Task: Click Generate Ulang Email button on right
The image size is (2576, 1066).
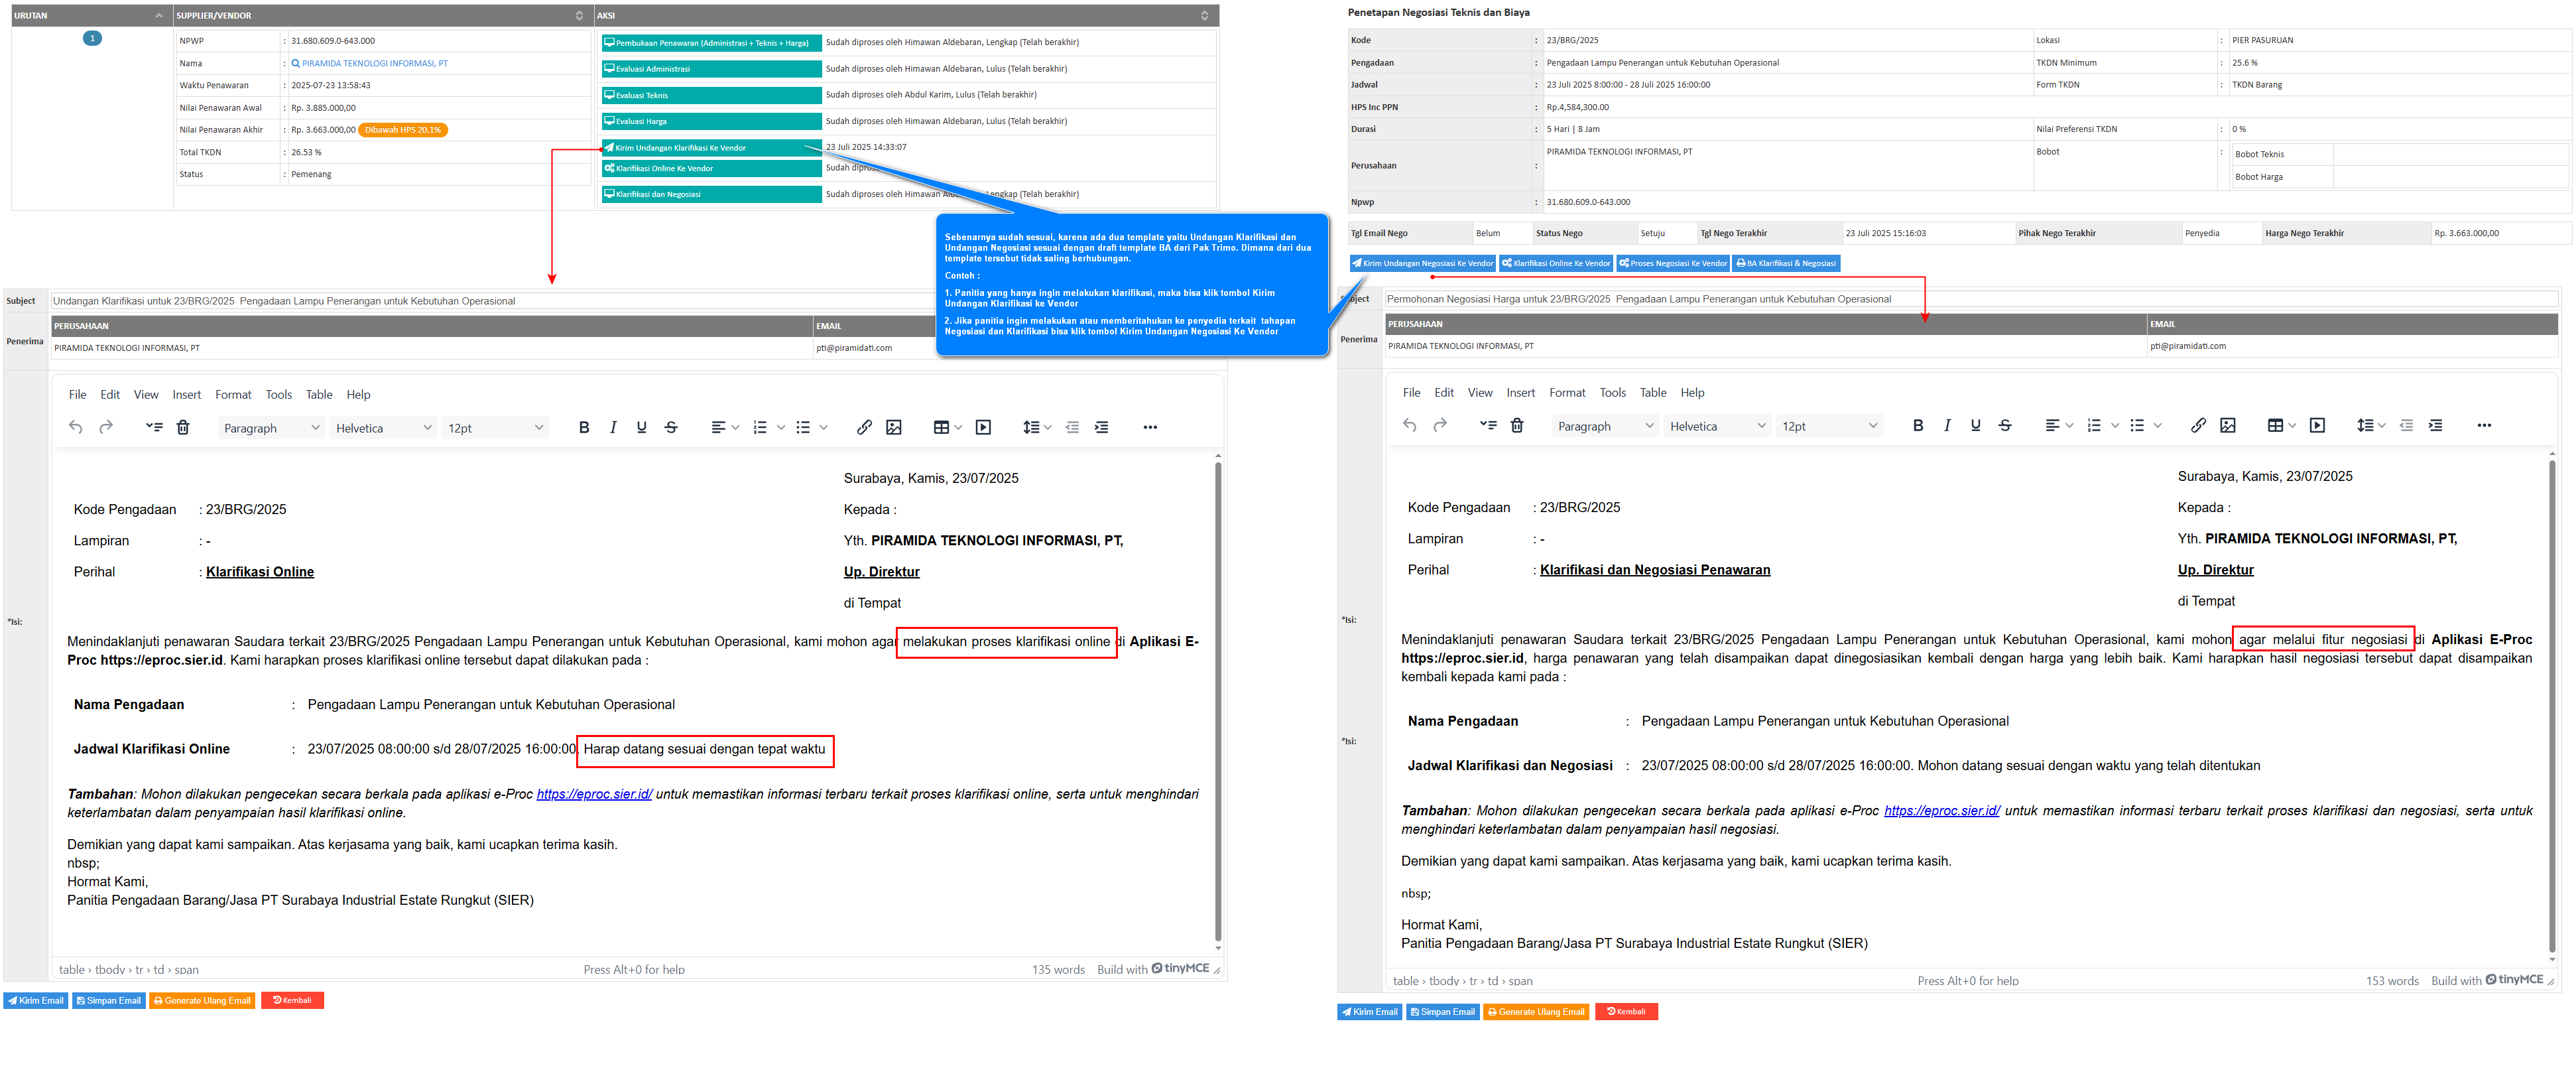Action: pos(1535,1011)
